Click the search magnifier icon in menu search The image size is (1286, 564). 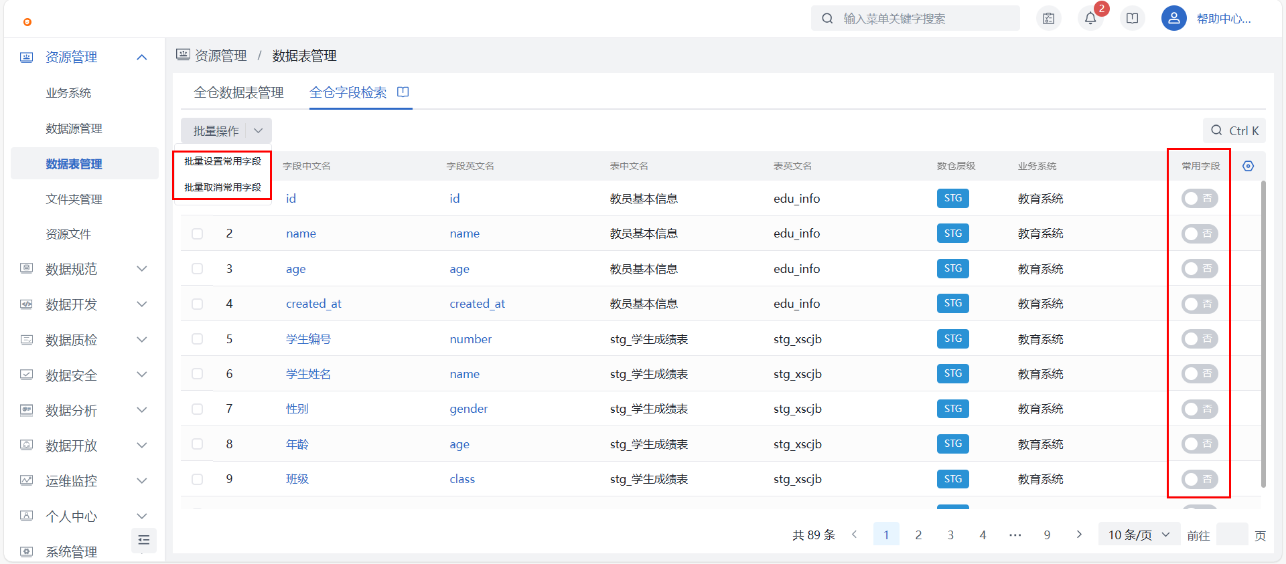coord(828,19)
